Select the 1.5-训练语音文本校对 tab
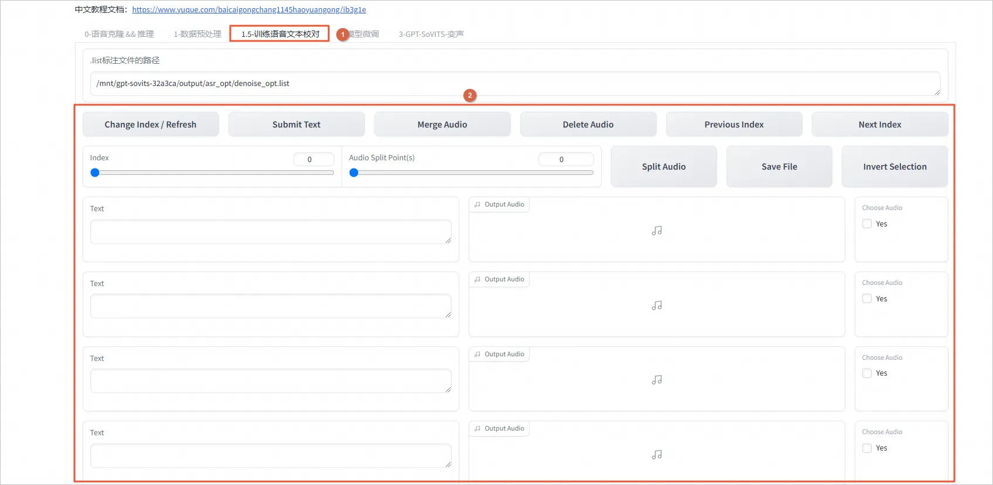This screenshot has height=485, width=993. pyautogui.click(x=280, y=34)
